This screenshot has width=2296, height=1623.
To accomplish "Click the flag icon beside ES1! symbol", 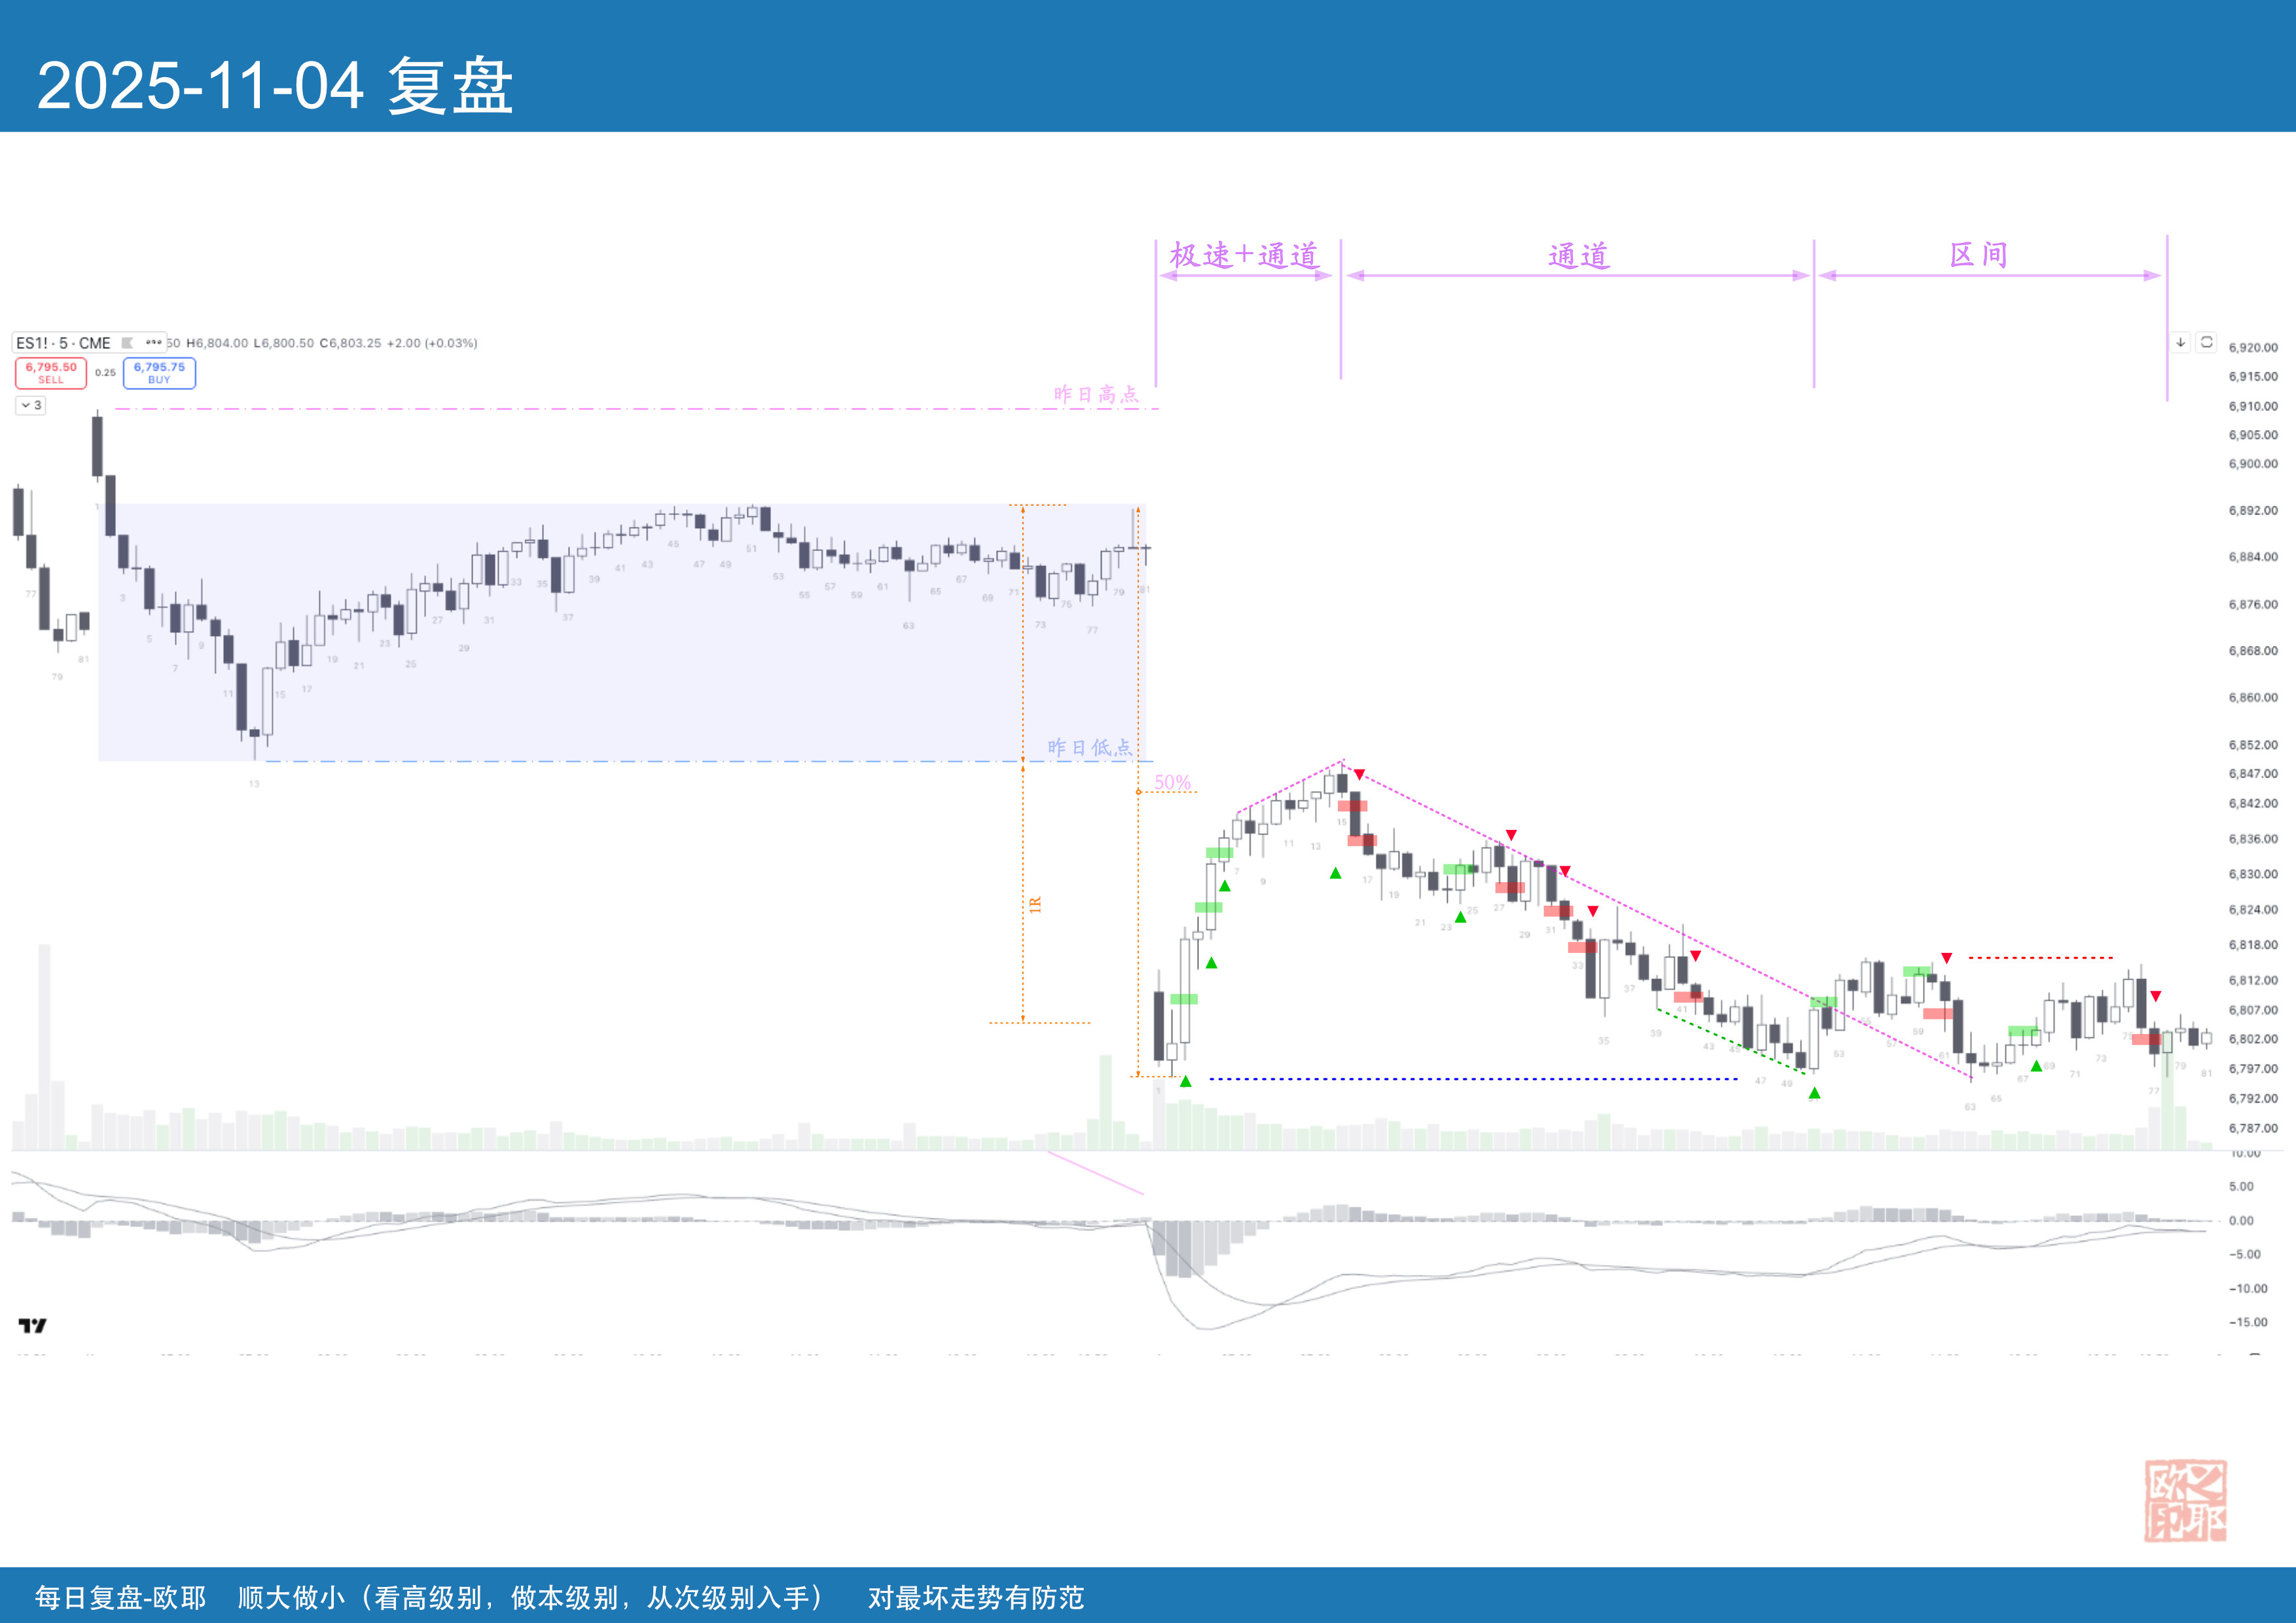I will (127, 343).
